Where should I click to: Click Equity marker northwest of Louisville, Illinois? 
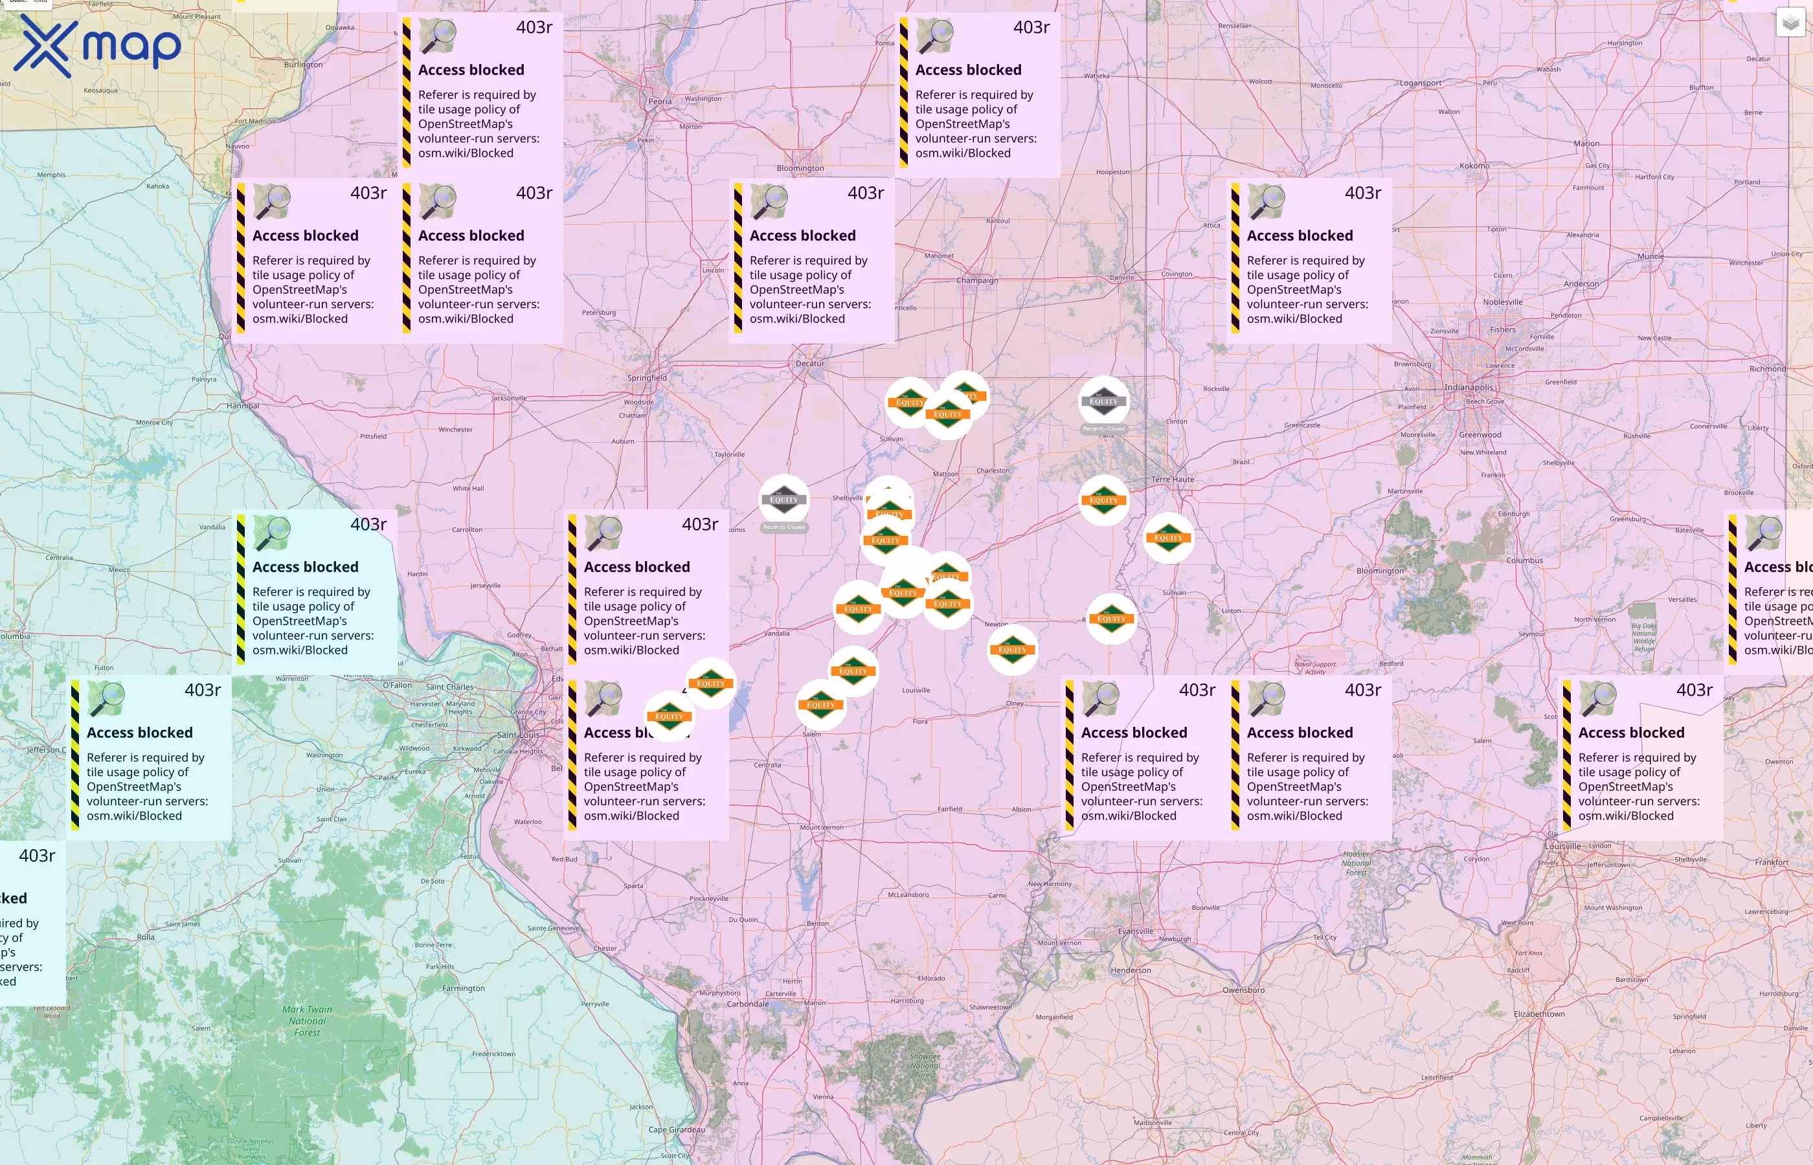(853, 671)
